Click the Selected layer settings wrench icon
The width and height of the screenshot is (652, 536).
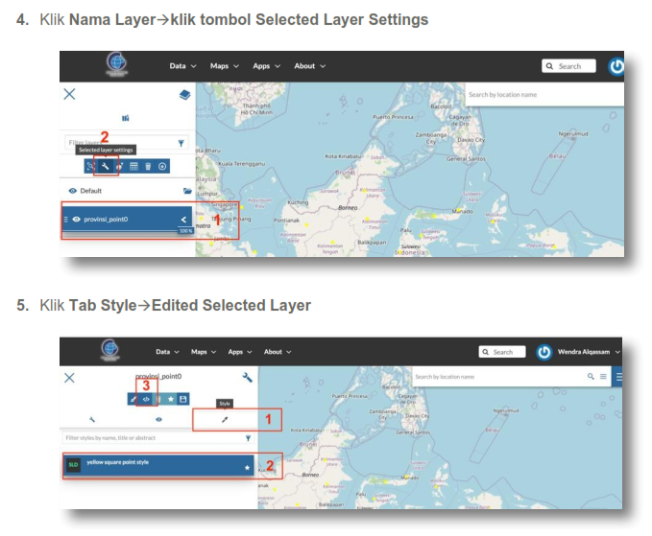click(106, 166)
